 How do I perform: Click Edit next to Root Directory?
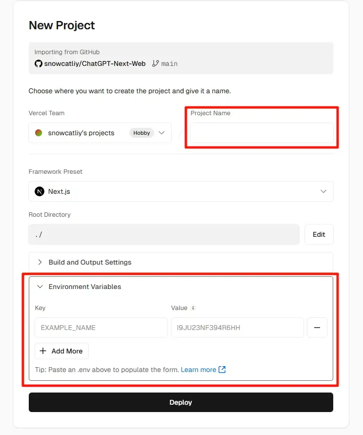(x=319, y=234)
